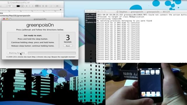The image size is (187, 105).
Task: Click 'Release sleep button; continue holding home.'
Action: pos(33,46)
